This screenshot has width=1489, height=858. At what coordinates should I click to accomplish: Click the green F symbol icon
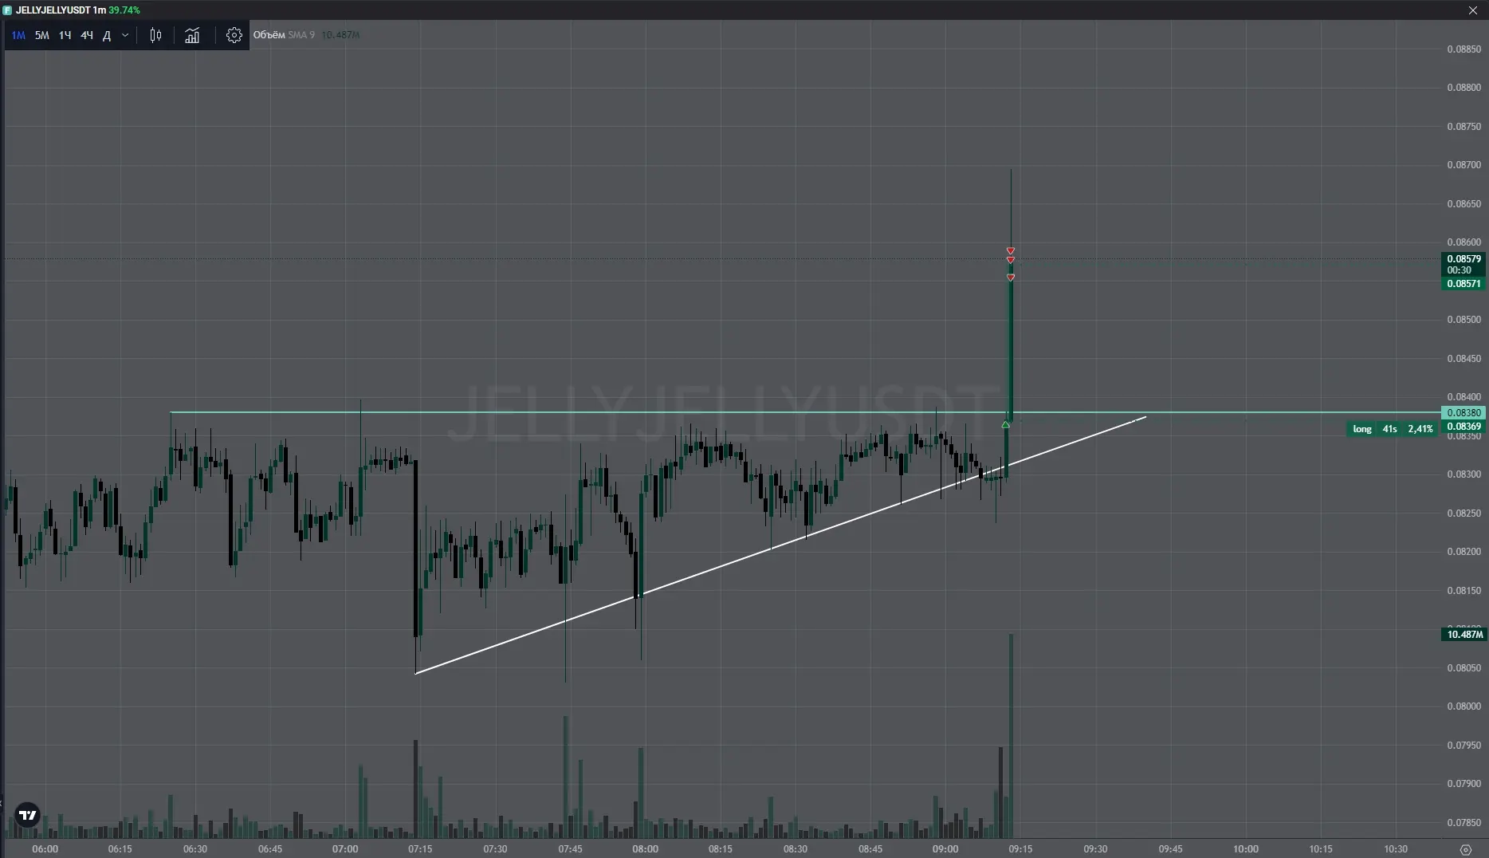[7, 10]
